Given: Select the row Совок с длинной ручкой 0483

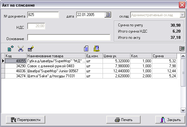Looking at the screenshot, I should tap(89, 66).
